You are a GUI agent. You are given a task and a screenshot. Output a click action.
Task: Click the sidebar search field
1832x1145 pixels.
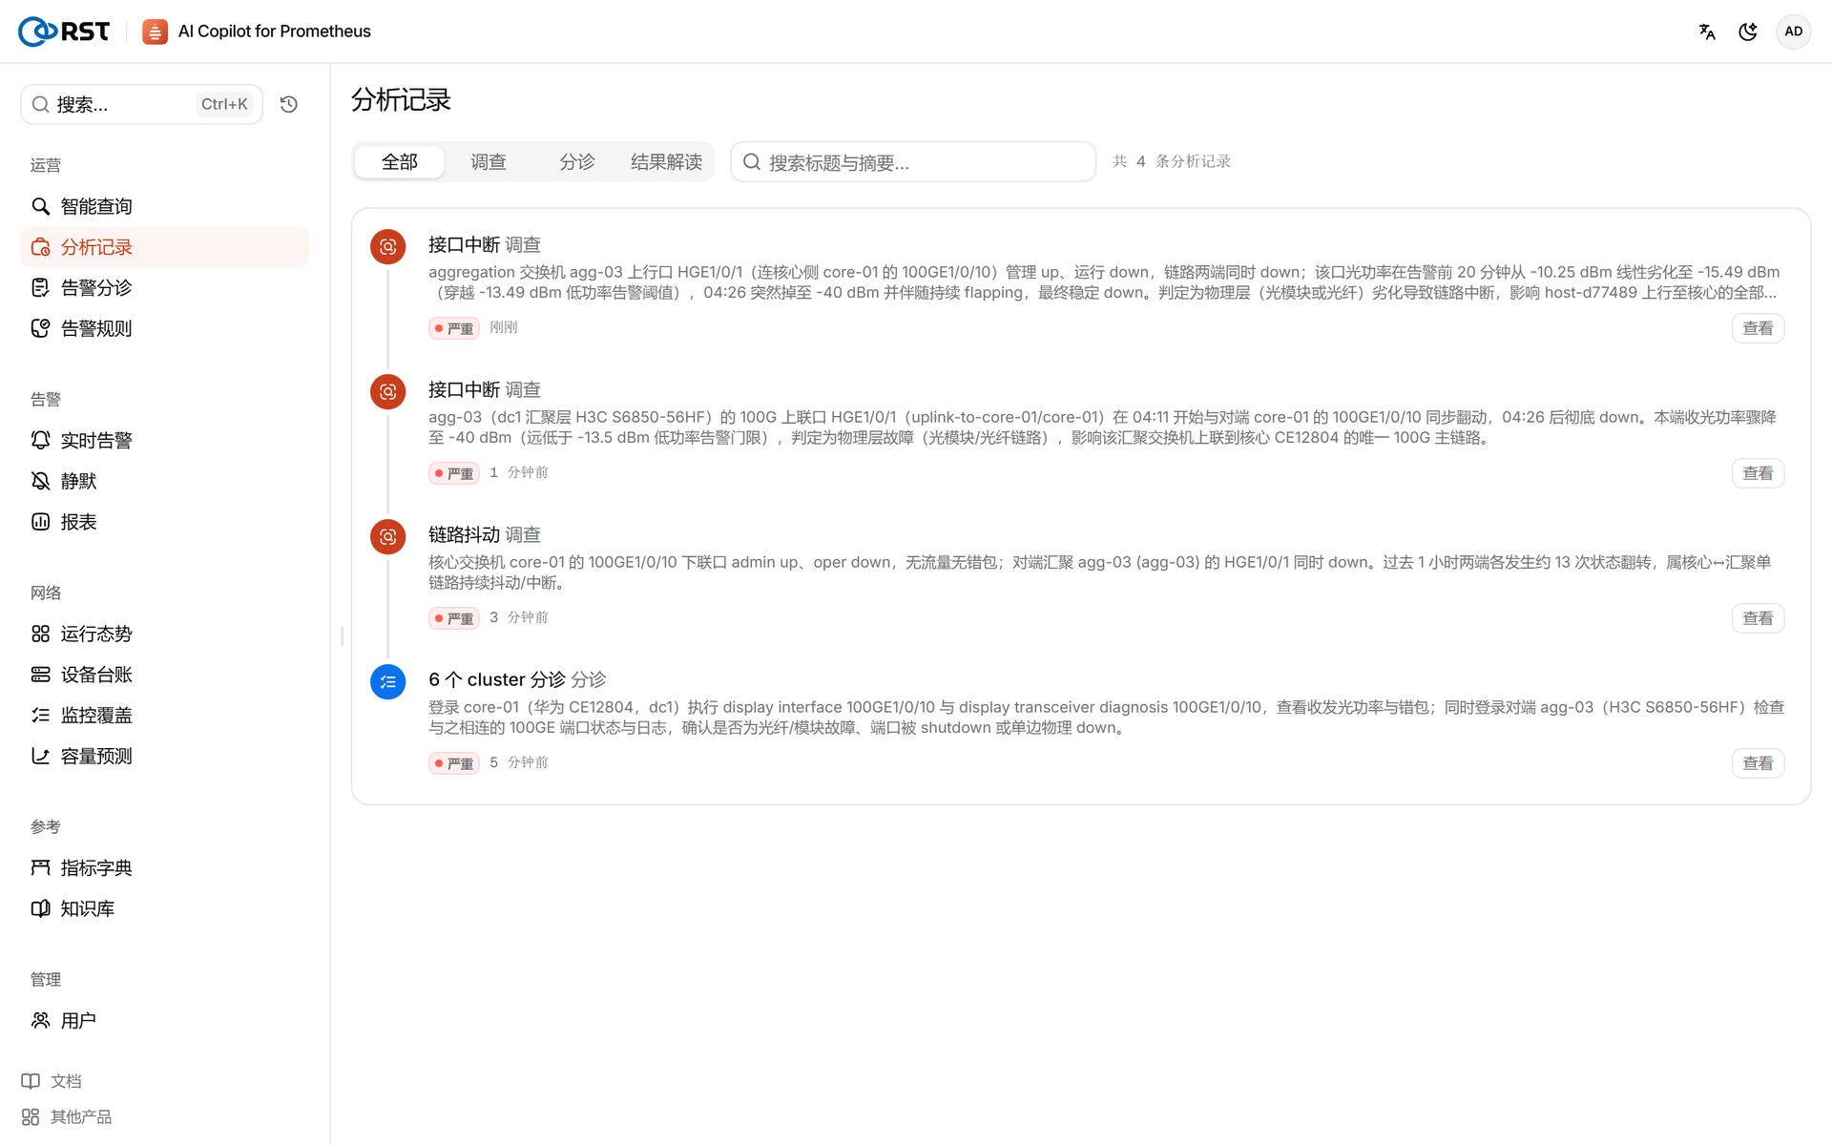click(x=141, y=104)
